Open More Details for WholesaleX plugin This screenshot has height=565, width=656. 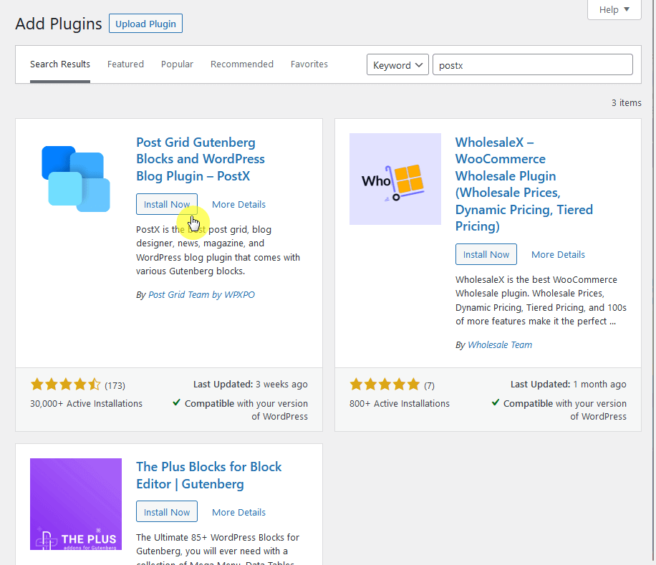click(558, 255)
